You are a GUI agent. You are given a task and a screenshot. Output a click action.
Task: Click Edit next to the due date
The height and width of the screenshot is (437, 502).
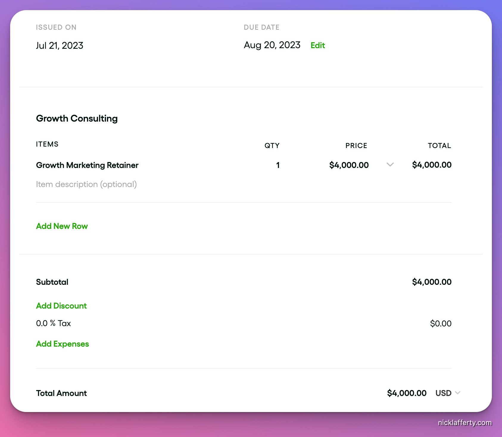point(317,45)
